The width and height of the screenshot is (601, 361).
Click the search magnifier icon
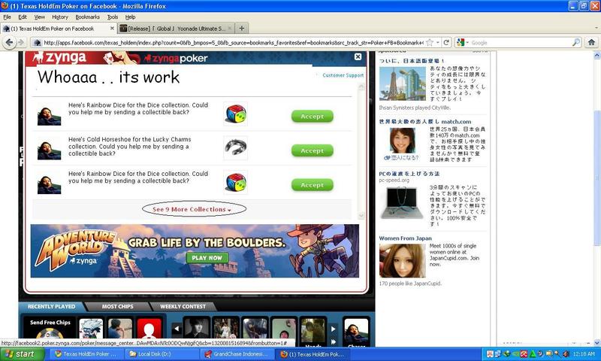coord(576,43)
